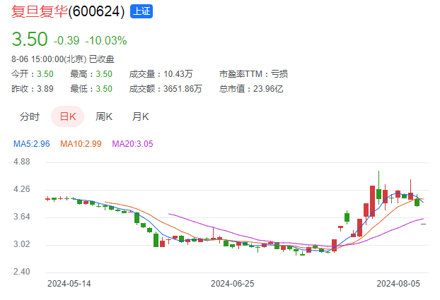The height and width of the screenshot is (300, 440).
Task: Click the 今开 value 3.50
Action: click(x=45, y=74)
